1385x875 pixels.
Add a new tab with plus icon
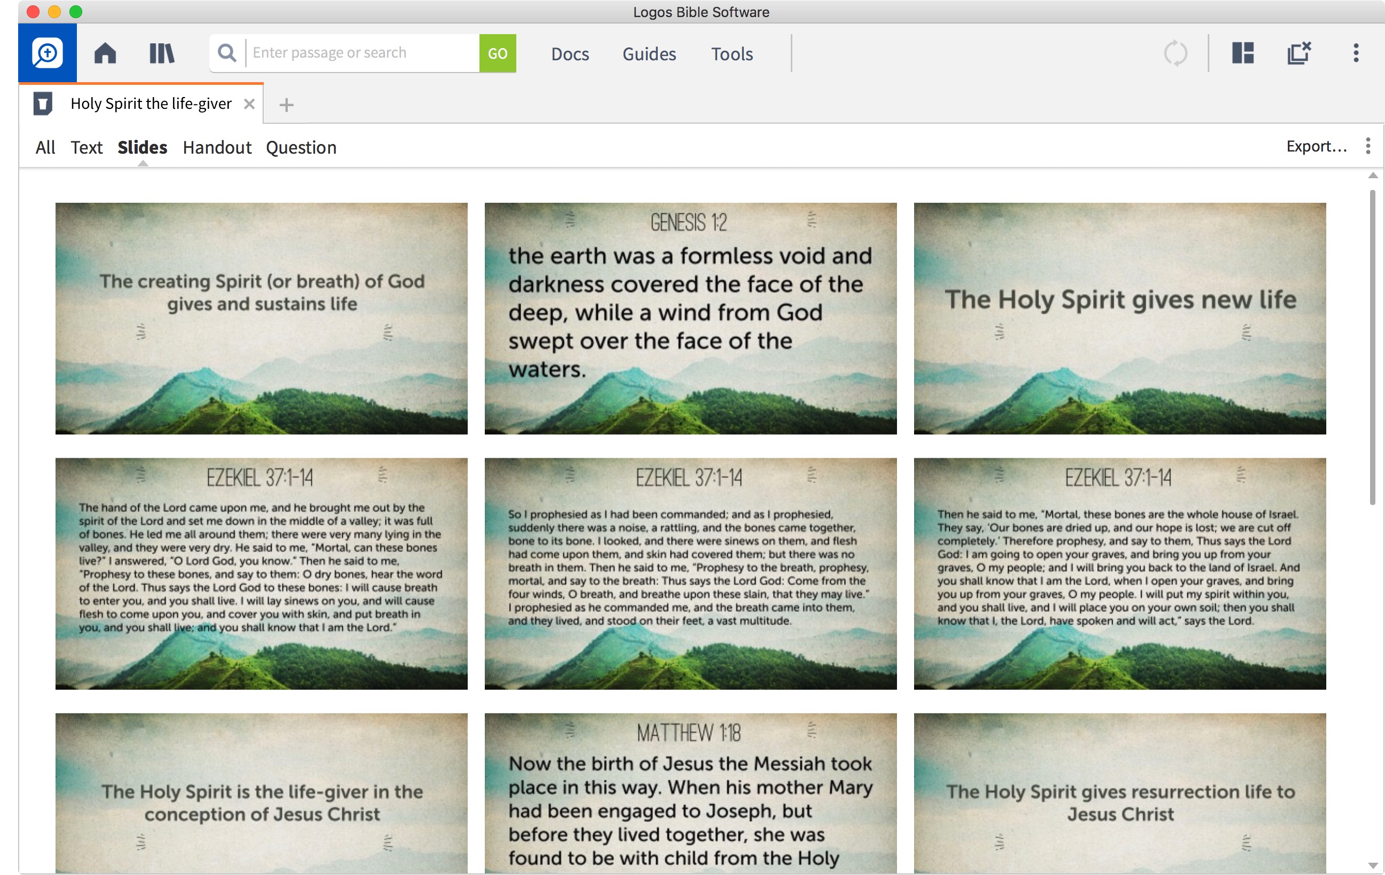pyautogui.click(x=286, y=105)
